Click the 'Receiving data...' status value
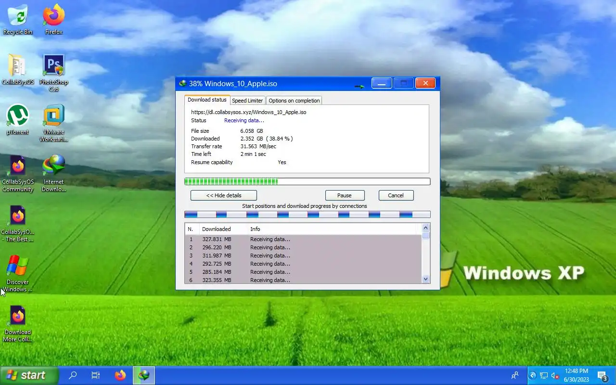 [244, 120]
